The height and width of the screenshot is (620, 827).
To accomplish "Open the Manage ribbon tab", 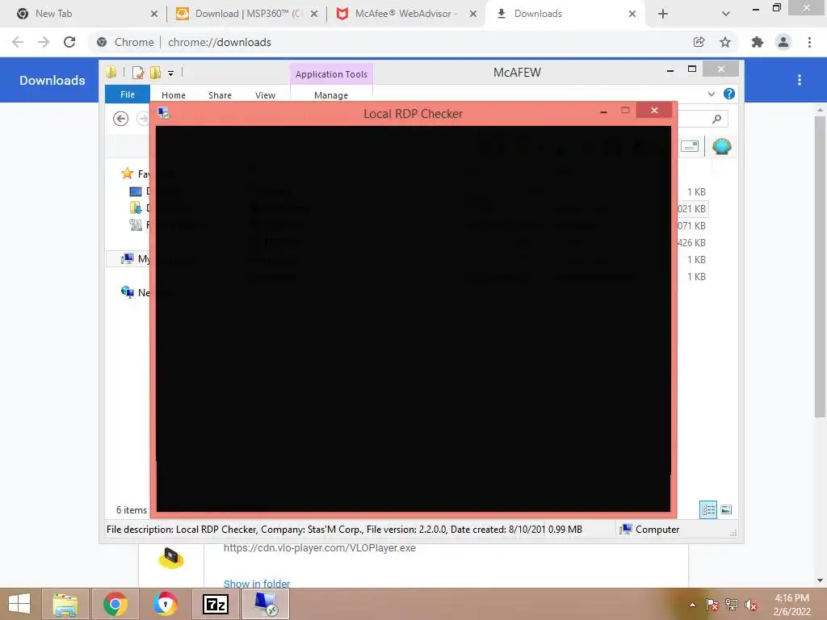I will coord(331,95).
